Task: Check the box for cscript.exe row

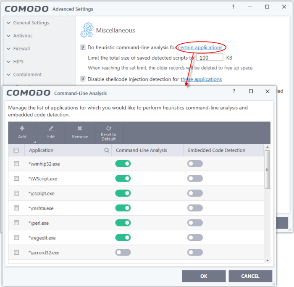Action: click(16, 193)
